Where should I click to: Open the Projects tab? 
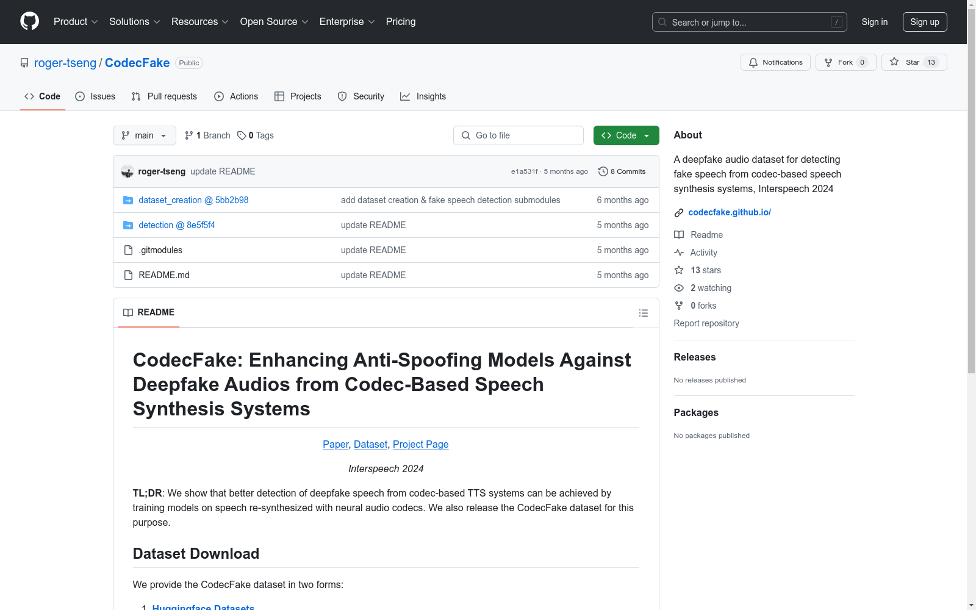coord(298,96)
